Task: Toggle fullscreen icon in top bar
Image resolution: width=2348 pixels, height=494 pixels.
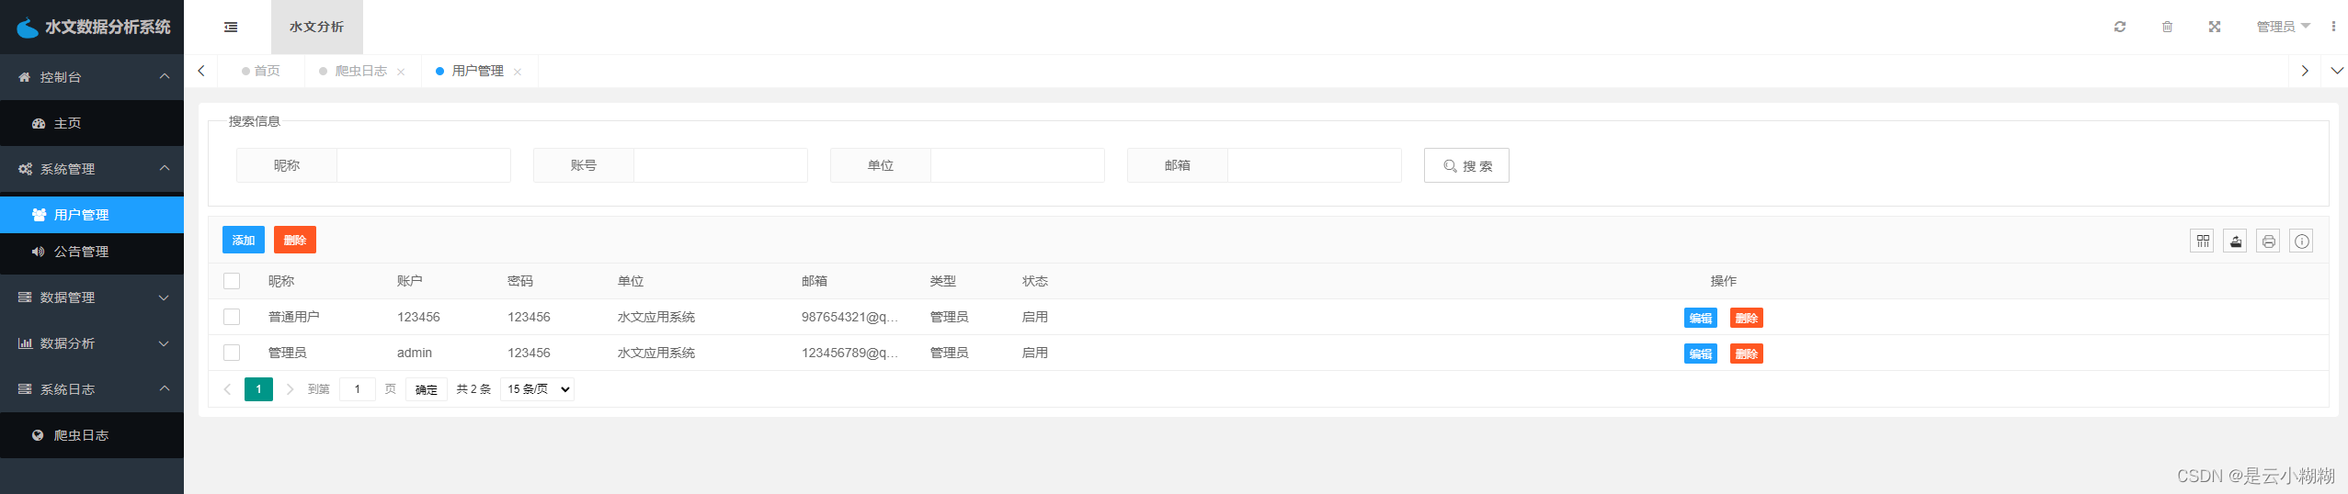Action: point(2215,27)
